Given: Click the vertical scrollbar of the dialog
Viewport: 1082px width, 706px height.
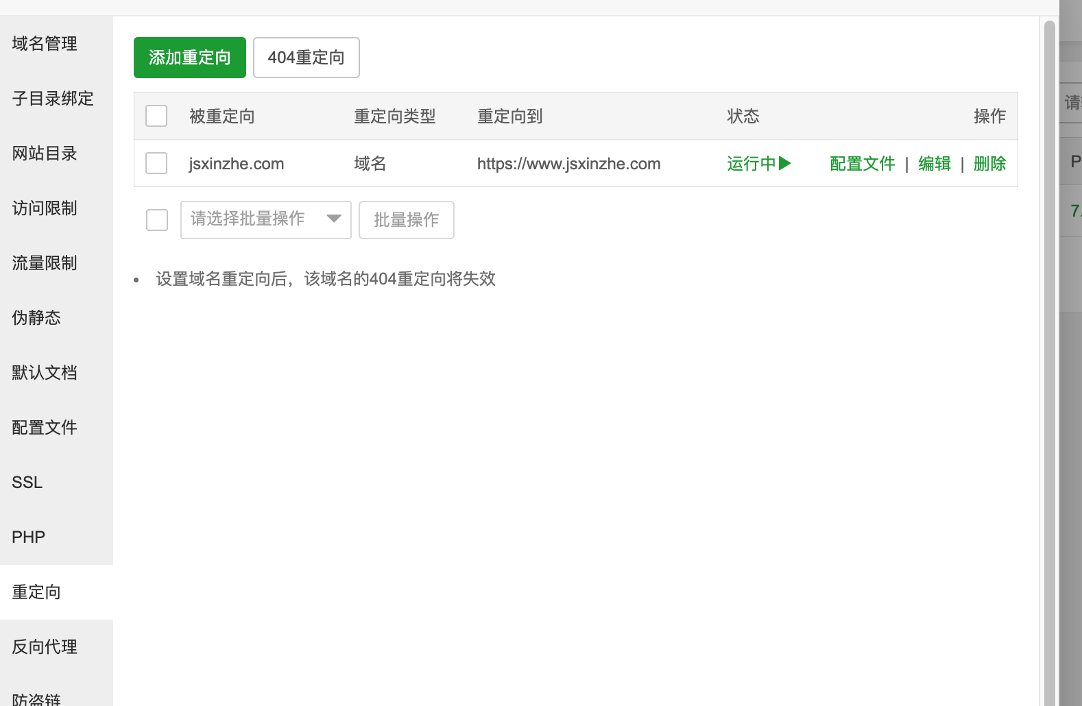Looking at the screenshot, I should [1049, 363].
